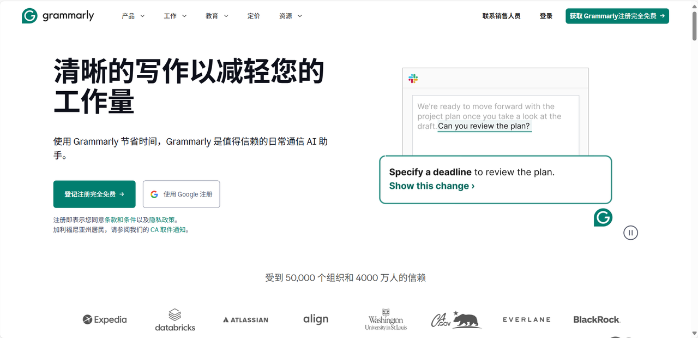Screen dimensions: 698x338
Task: Click the green Grammarly badge icon
Action: coord(603,217)
